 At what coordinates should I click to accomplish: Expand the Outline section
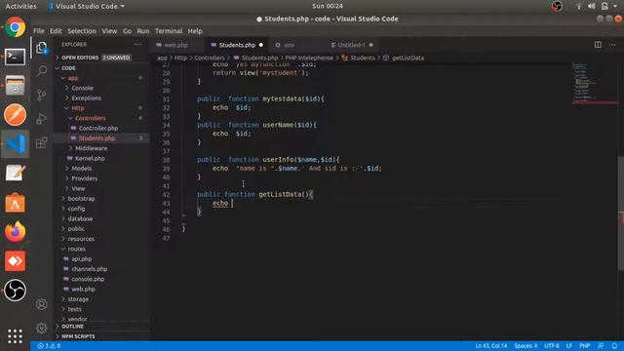101,327
